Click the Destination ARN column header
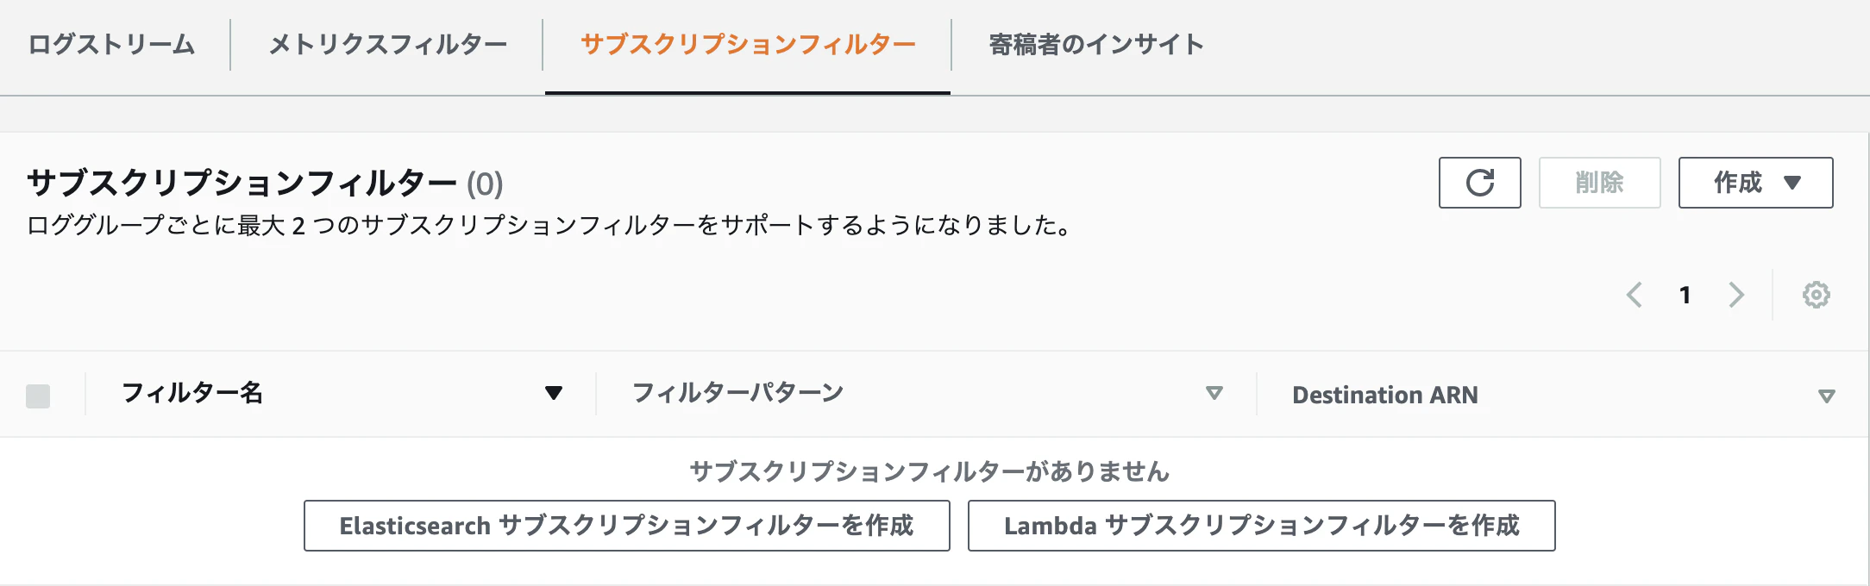This screenshot has width=1870, height=586. coord(1384,396)
